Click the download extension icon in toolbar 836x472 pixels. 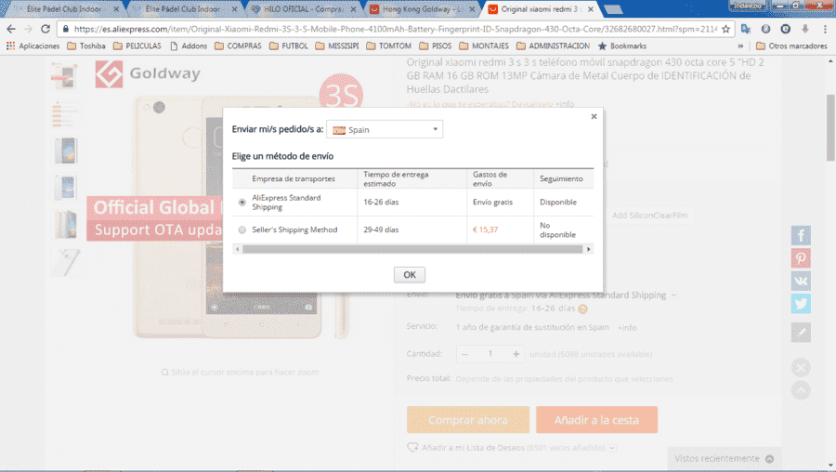[x=805, y=29]
